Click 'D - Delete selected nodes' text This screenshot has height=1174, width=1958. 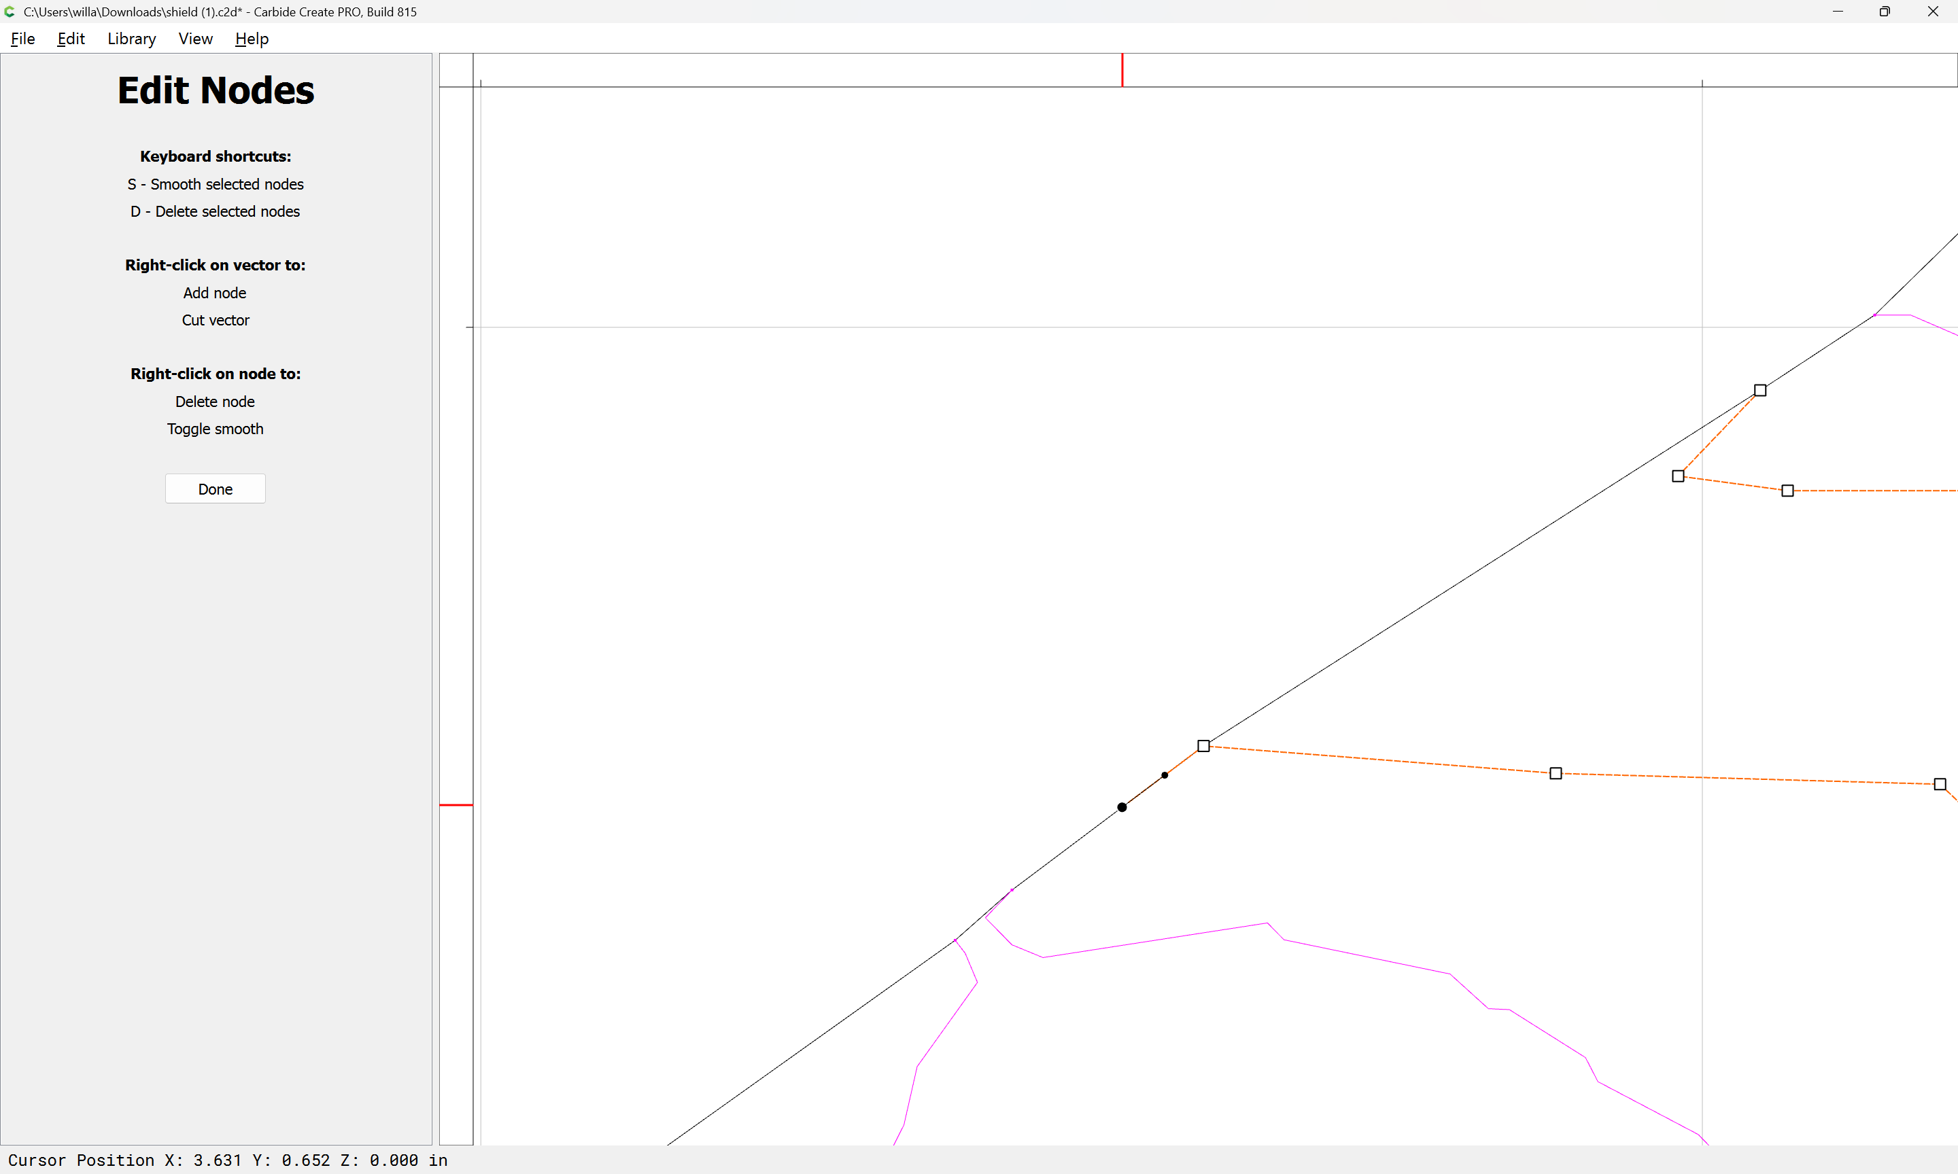pyautogui.click(x=216, y=211)
